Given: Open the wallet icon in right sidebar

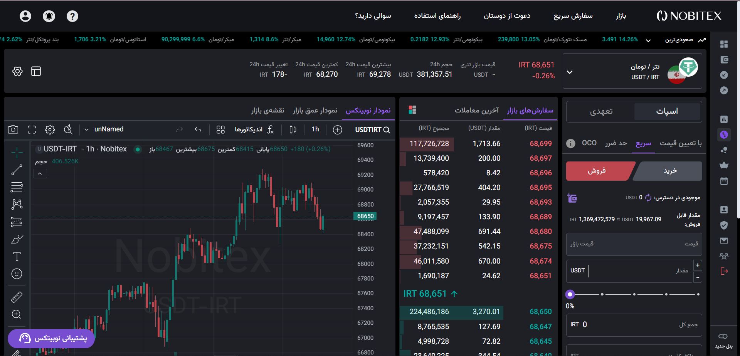Looking at the screenshot, I should (x=724, y=60).
